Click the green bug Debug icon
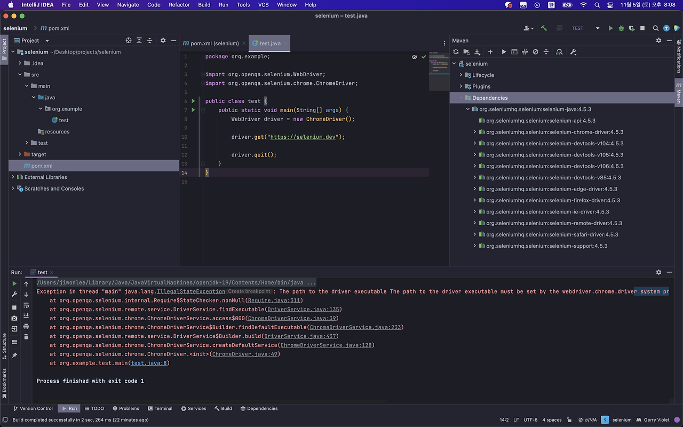The height and width of the screenshot is (427, 683). 621,28
